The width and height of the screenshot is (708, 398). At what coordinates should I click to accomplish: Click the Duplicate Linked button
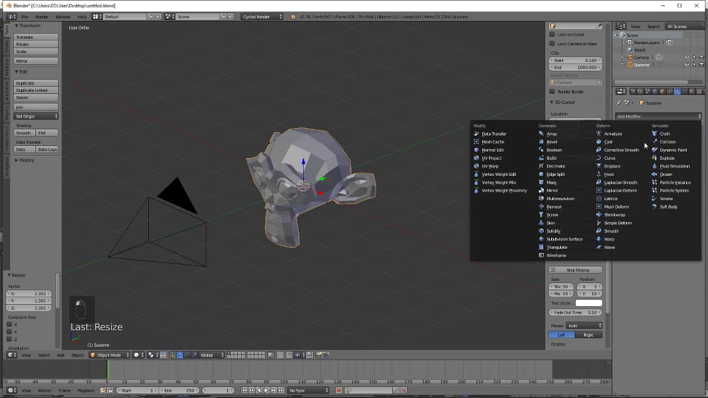point(36,90)
